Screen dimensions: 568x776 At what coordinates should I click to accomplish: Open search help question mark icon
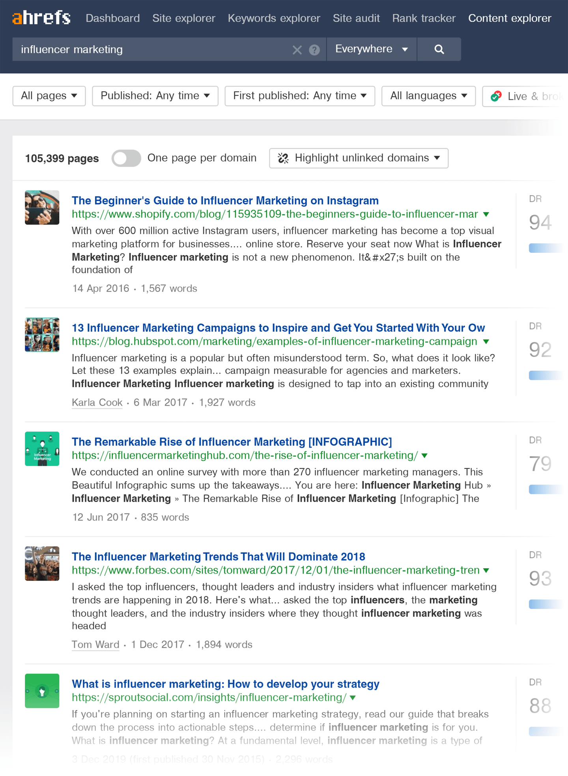[x=314, y=50]
